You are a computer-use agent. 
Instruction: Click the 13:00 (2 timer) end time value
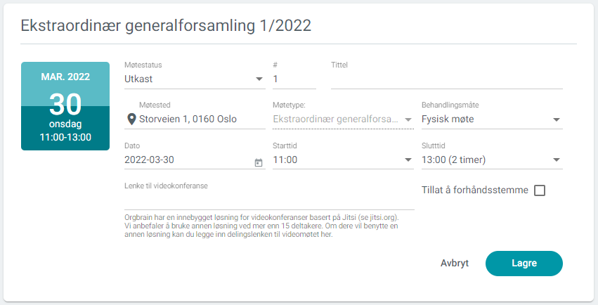click(453, 160)
